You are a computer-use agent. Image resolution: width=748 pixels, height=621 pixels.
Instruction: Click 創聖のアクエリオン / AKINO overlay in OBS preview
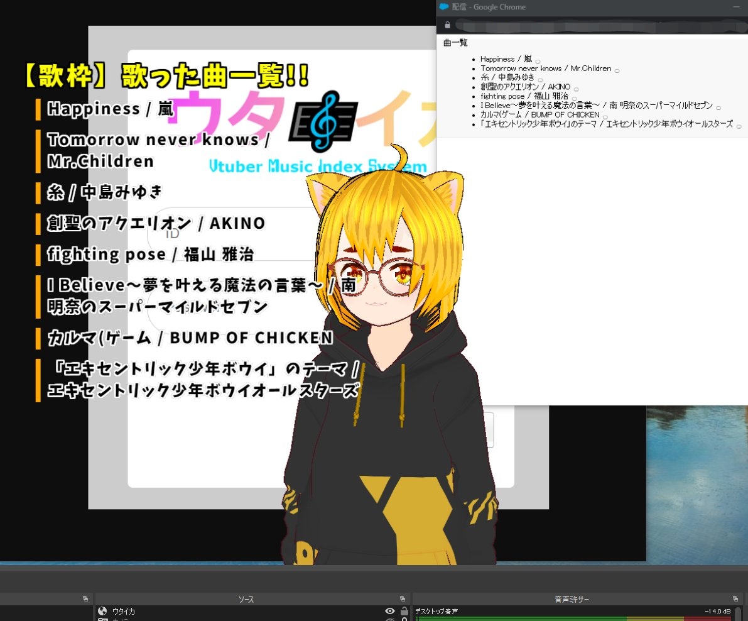coord(156,223)
